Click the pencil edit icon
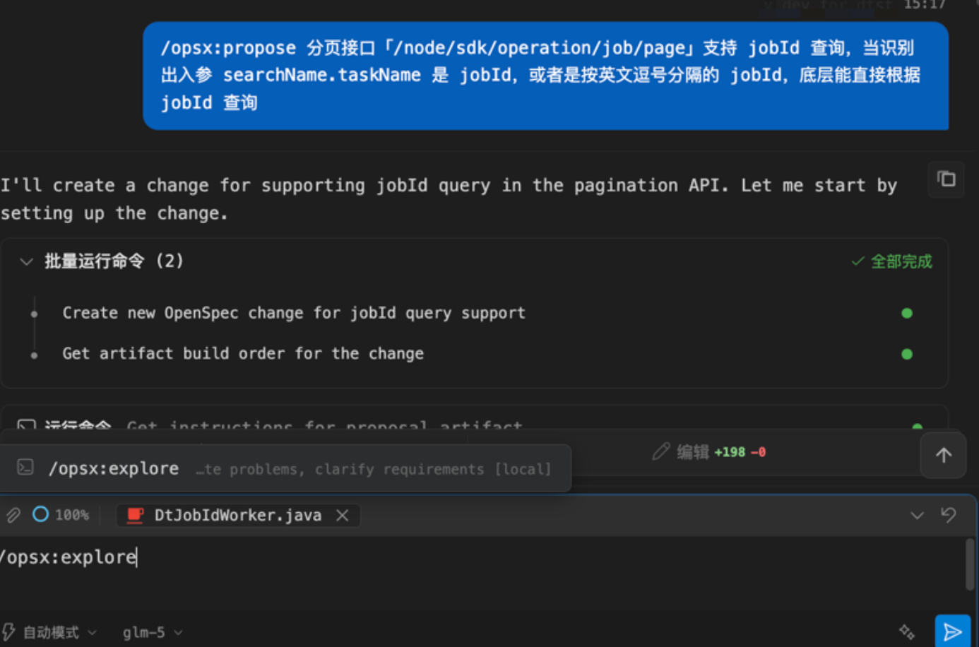The width and height of the screenshot is (979, 647). 660,452
